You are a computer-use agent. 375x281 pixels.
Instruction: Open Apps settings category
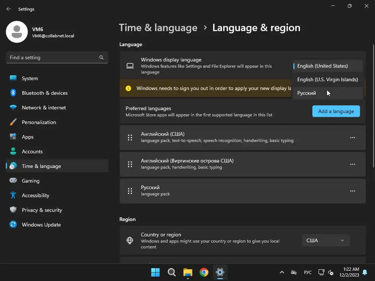(57, 137)
